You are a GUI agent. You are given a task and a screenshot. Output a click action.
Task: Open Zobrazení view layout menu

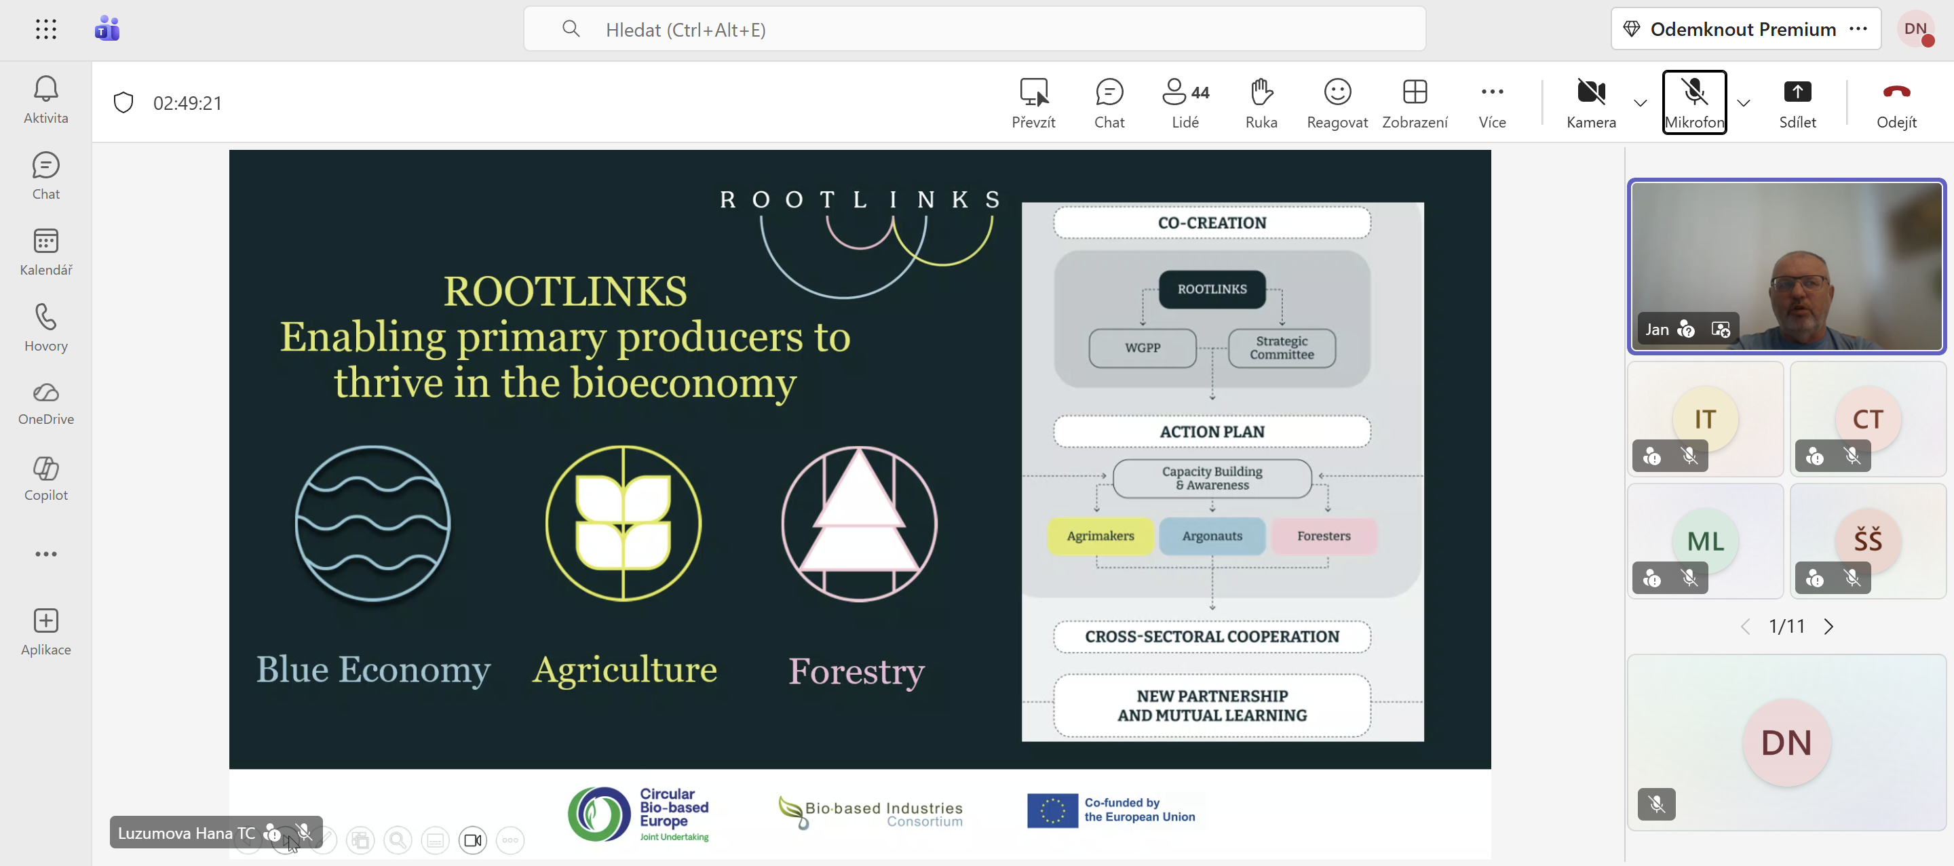[x=1414, y=102]
